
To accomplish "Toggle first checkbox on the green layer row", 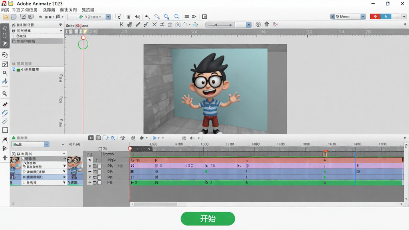I will coord(95,182).
